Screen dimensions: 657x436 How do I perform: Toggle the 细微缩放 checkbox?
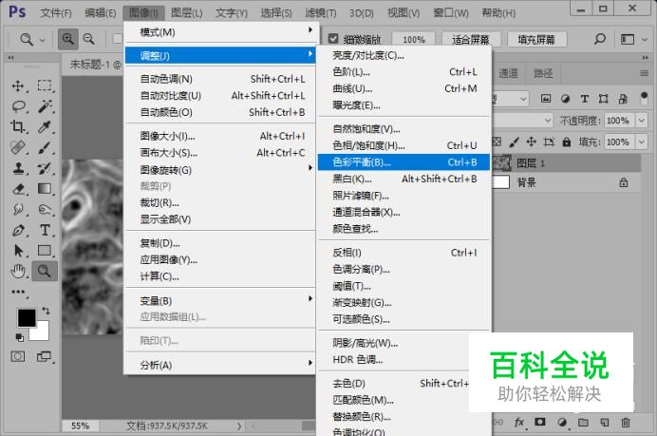tap(333, 39)
